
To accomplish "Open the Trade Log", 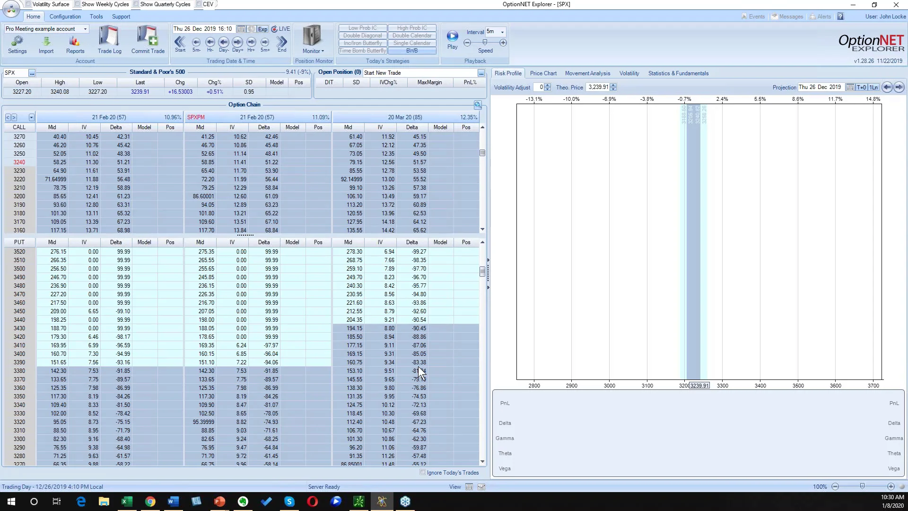I will [x=109, y=40].
